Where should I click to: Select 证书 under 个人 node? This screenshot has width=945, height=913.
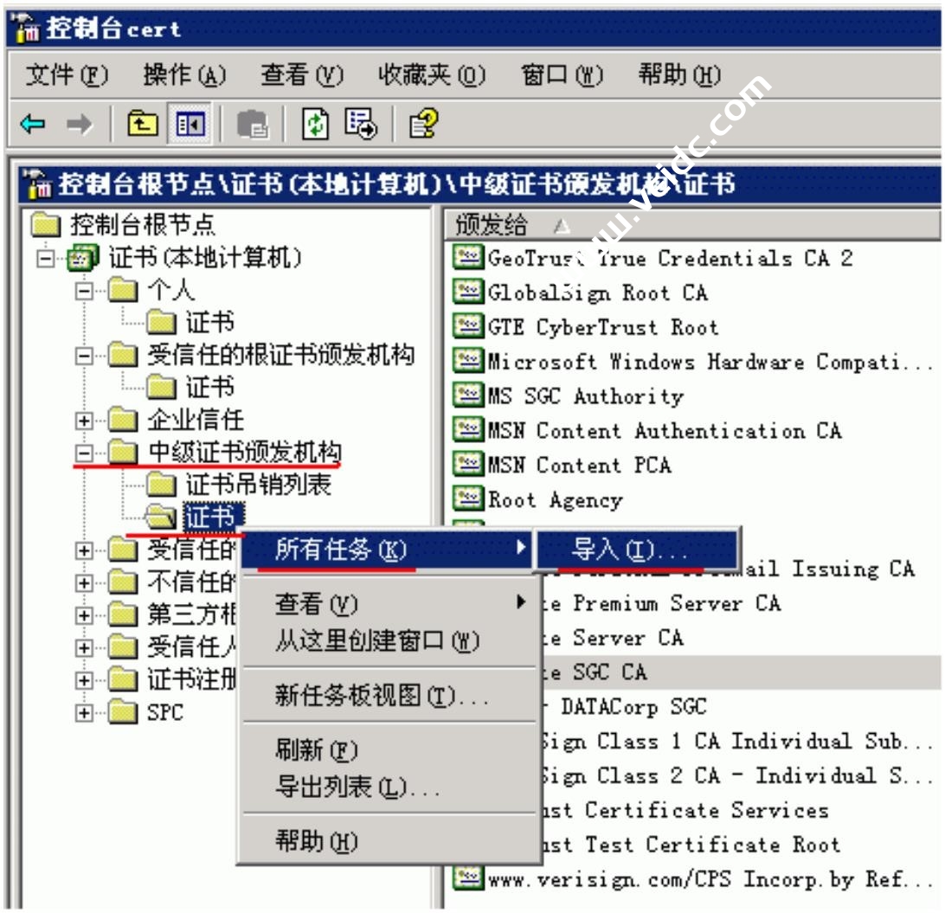pos(209,322)
